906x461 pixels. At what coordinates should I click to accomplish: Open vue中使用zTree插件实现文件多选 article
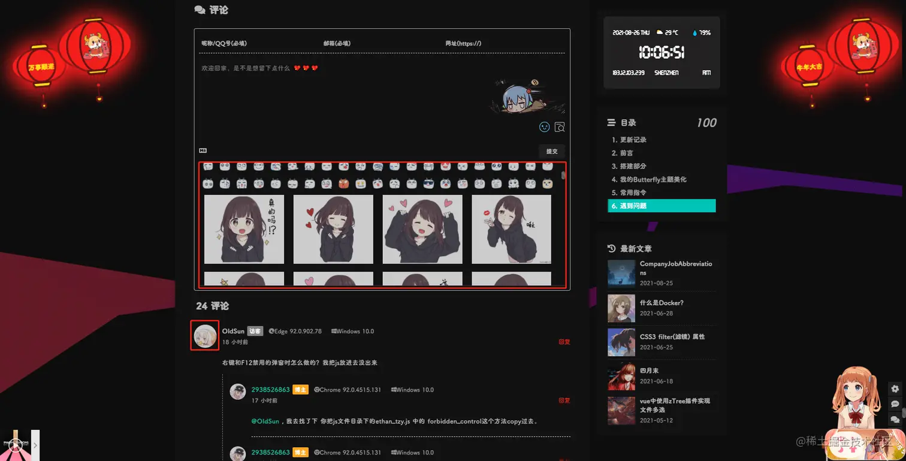pyautogui.click(x=675, y=405)
